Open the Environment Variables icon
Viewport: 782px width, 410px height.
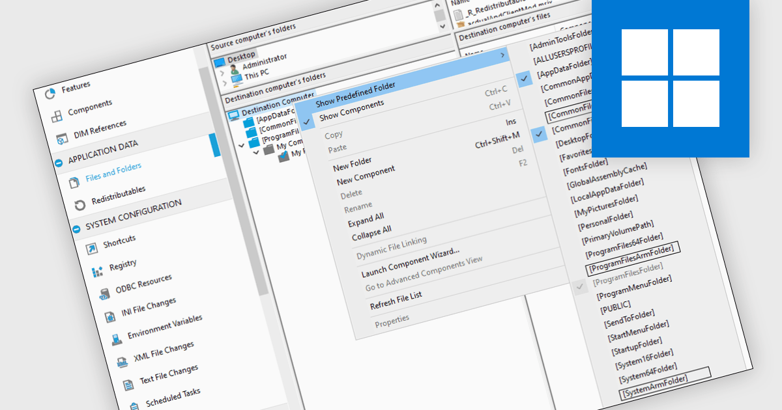[x=115, y=339]
